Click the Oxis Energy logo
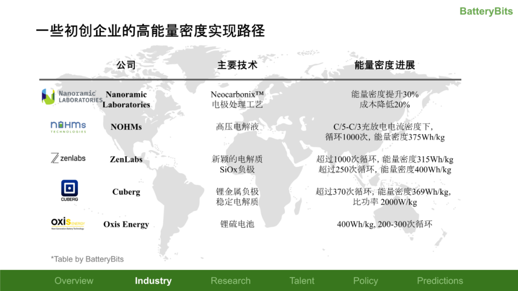 (x=68, y=223)
